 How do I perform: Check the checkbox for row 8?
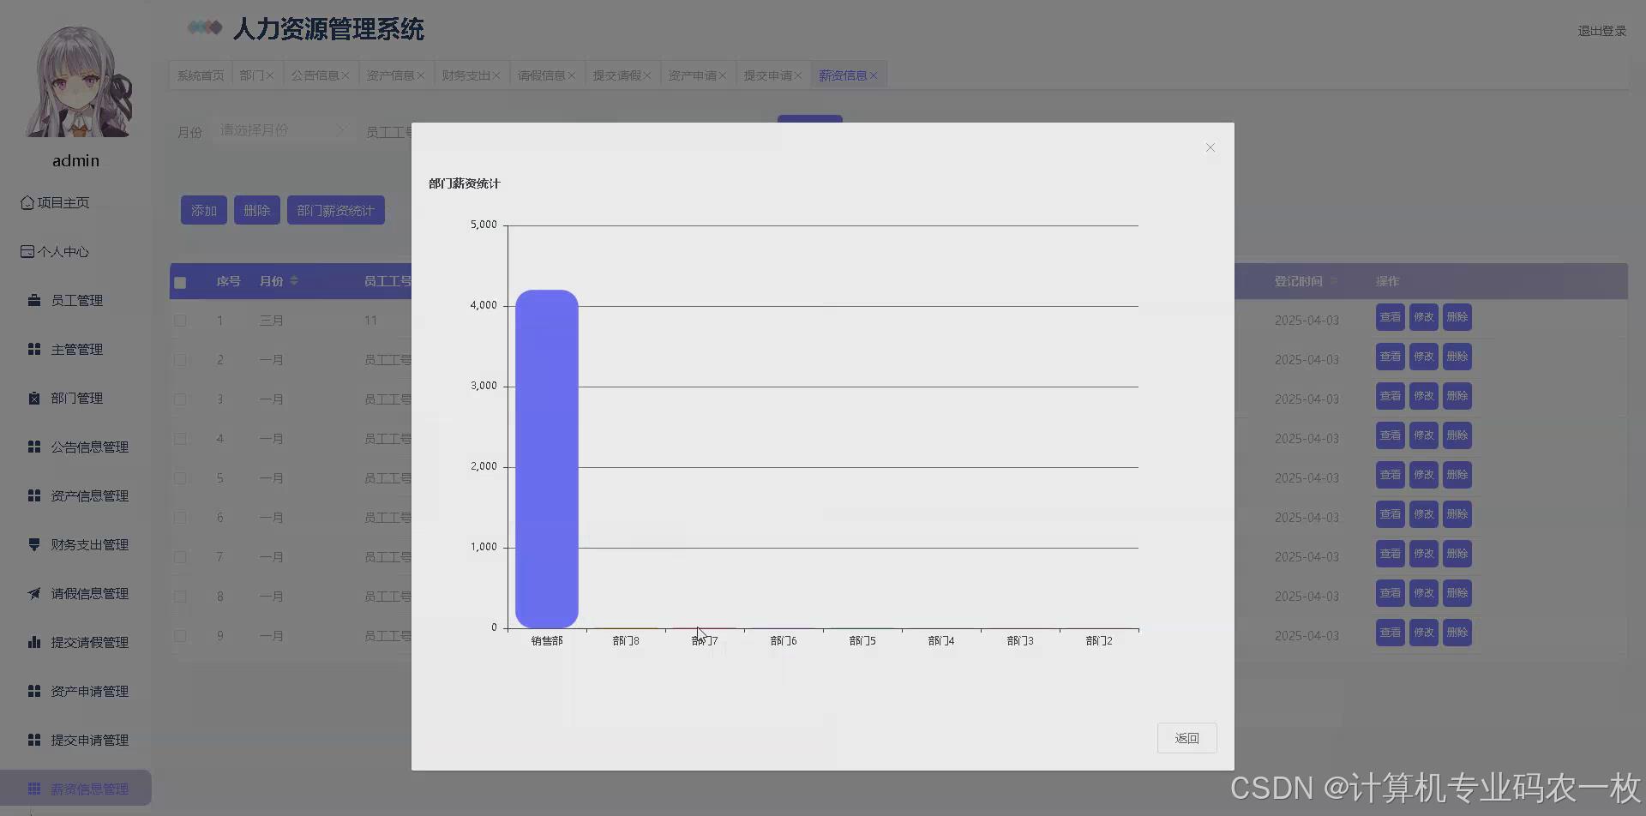pos(180,597)
